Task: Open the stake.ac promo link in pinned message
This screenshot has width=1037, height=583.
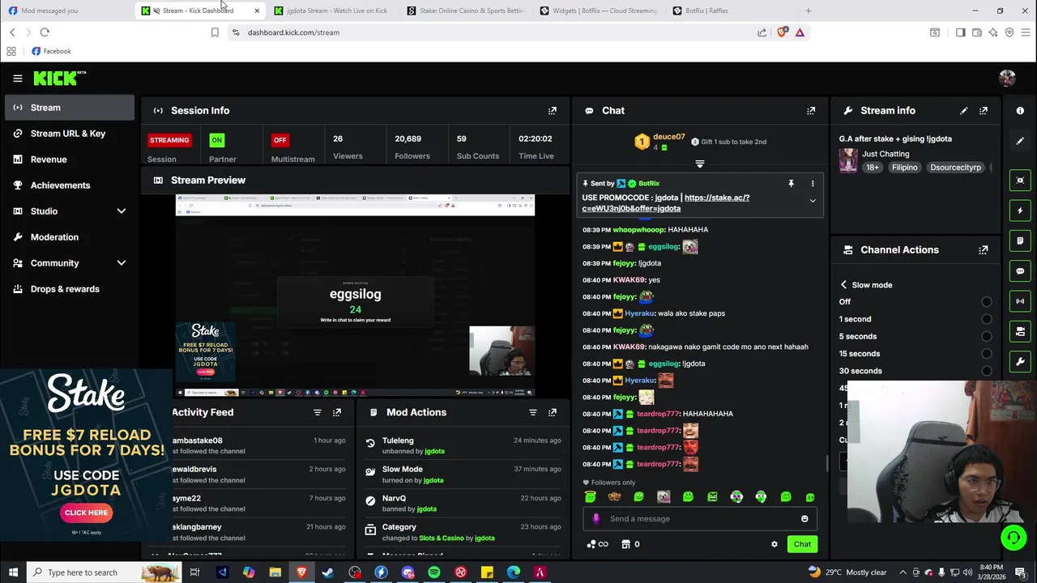Action: (666, 203)
